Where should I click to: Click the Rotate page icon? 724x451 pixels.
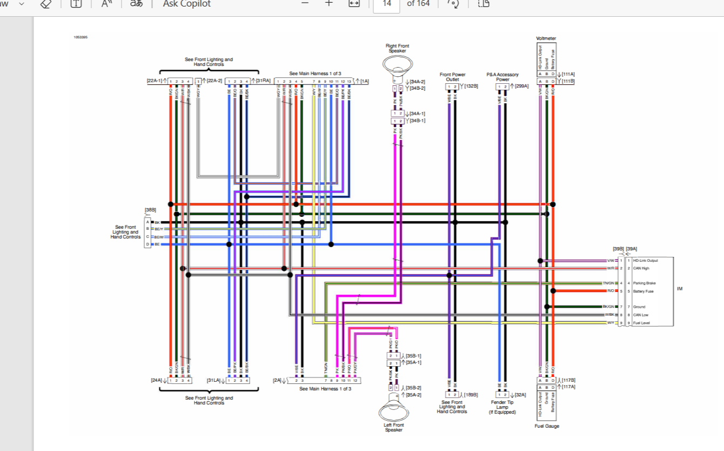(452, 3)
